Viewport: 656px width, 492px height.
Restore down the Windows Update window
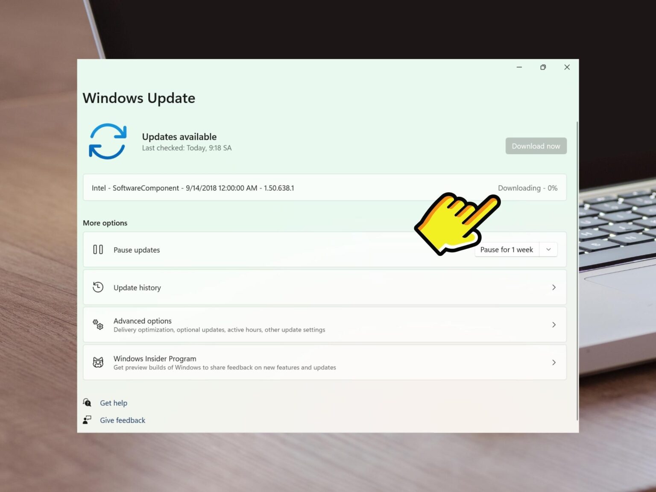[x=543, y=67]
